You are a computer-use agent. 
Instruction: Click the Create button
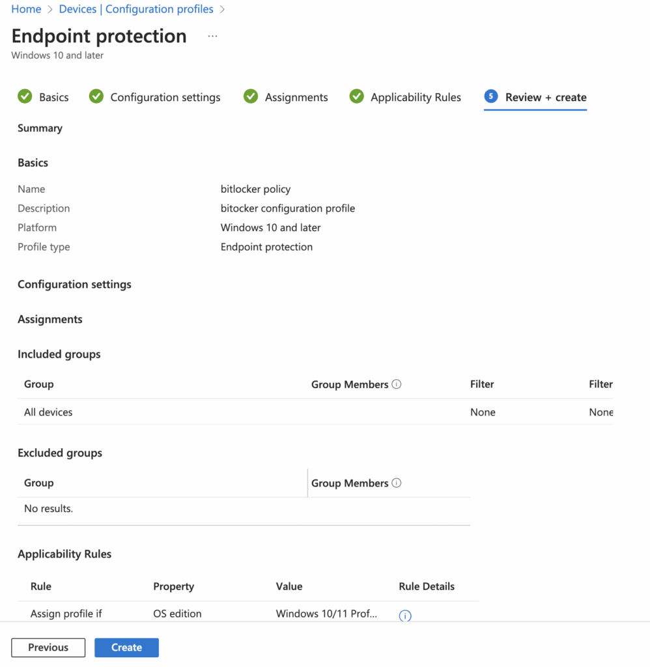pyautogui.click(x=126, y=647)
